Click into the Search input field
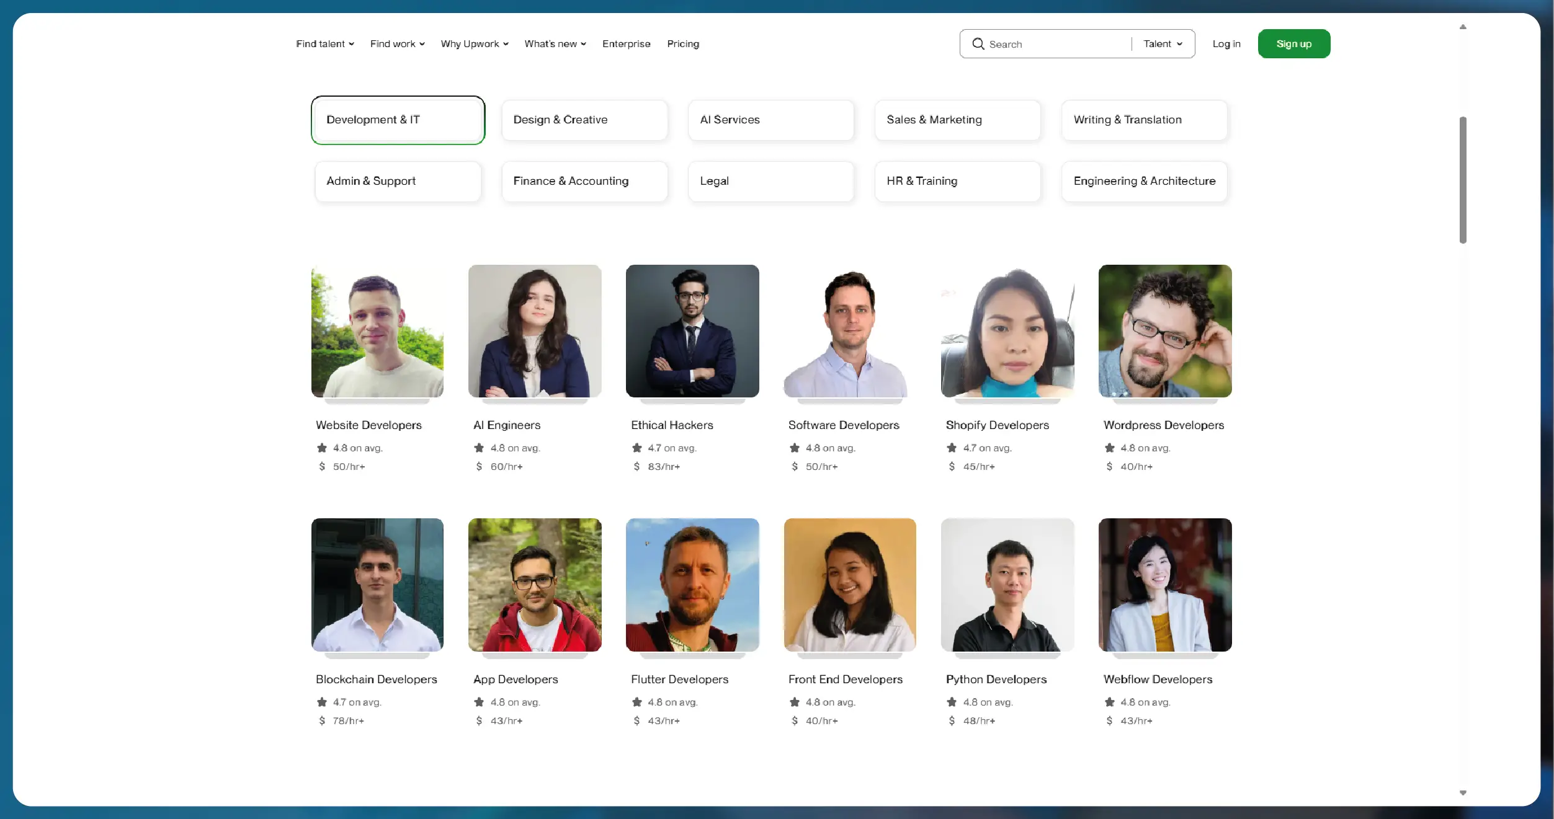 (x=1055, y=44)
